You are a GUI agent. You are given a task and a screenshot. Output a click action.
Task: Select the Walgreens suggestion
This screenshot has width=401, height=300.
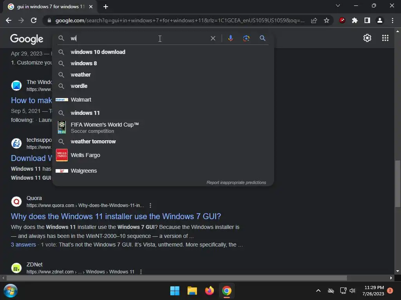point(163,171)
